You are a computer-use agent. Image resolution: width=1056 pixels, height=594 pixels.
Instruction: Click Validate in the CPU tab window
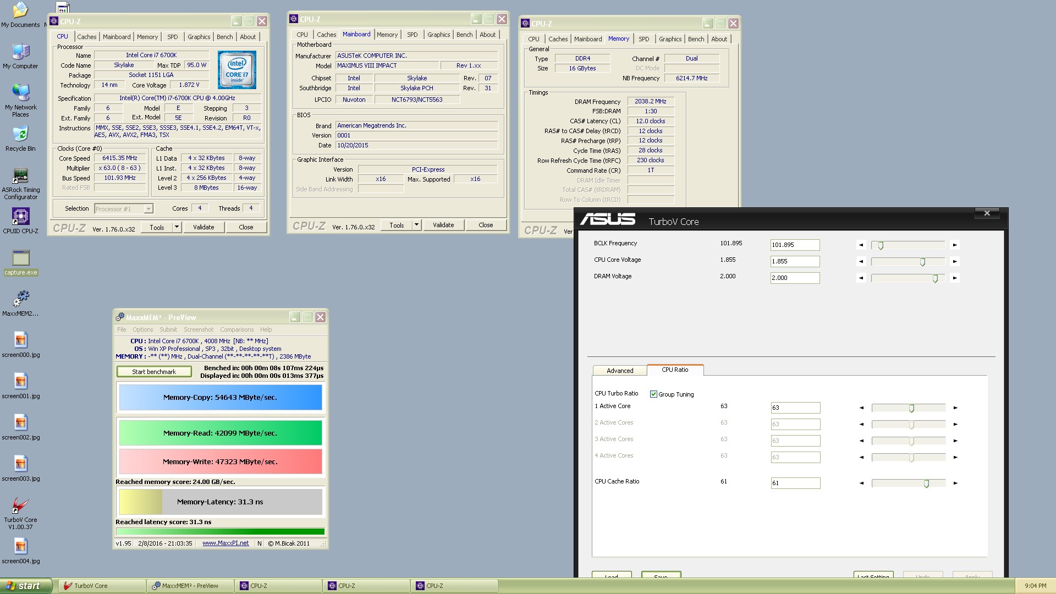pyautogui.click(x=204, y=227)
